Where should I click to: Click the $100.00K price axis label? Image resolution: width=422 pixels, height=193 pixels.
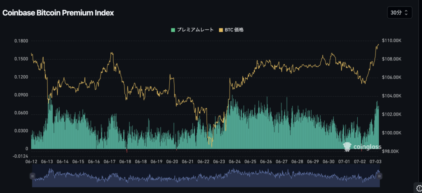tap(392, 133)
